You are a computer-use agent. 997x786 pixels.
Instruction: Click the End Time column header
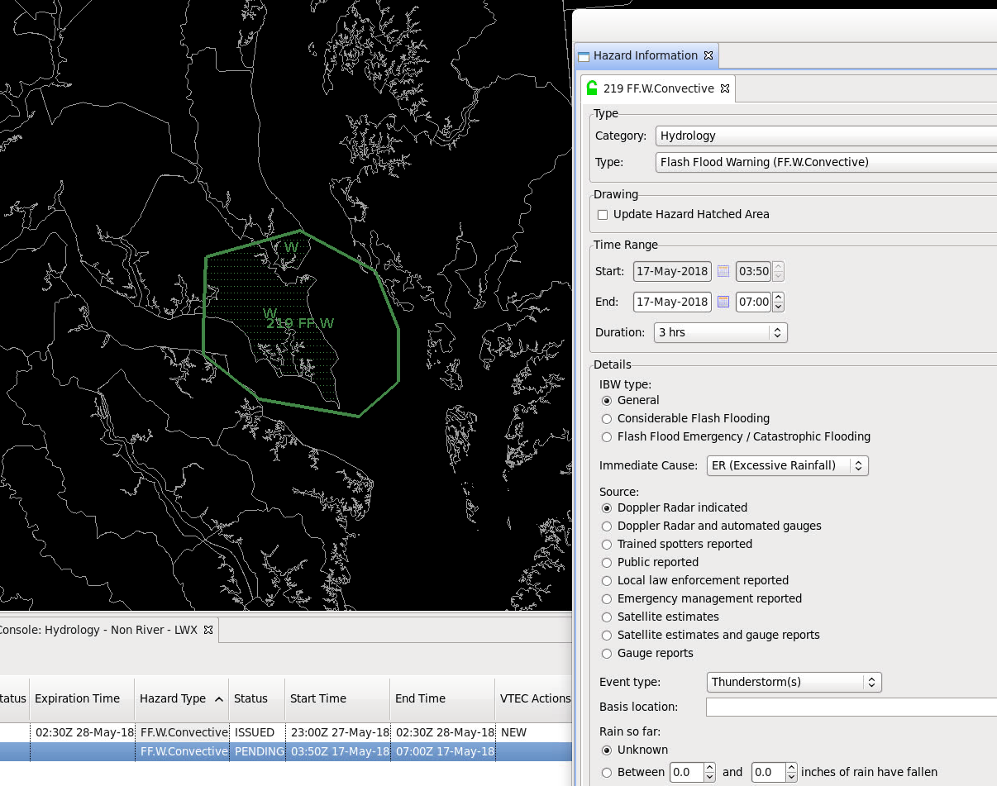pos(442,698)
